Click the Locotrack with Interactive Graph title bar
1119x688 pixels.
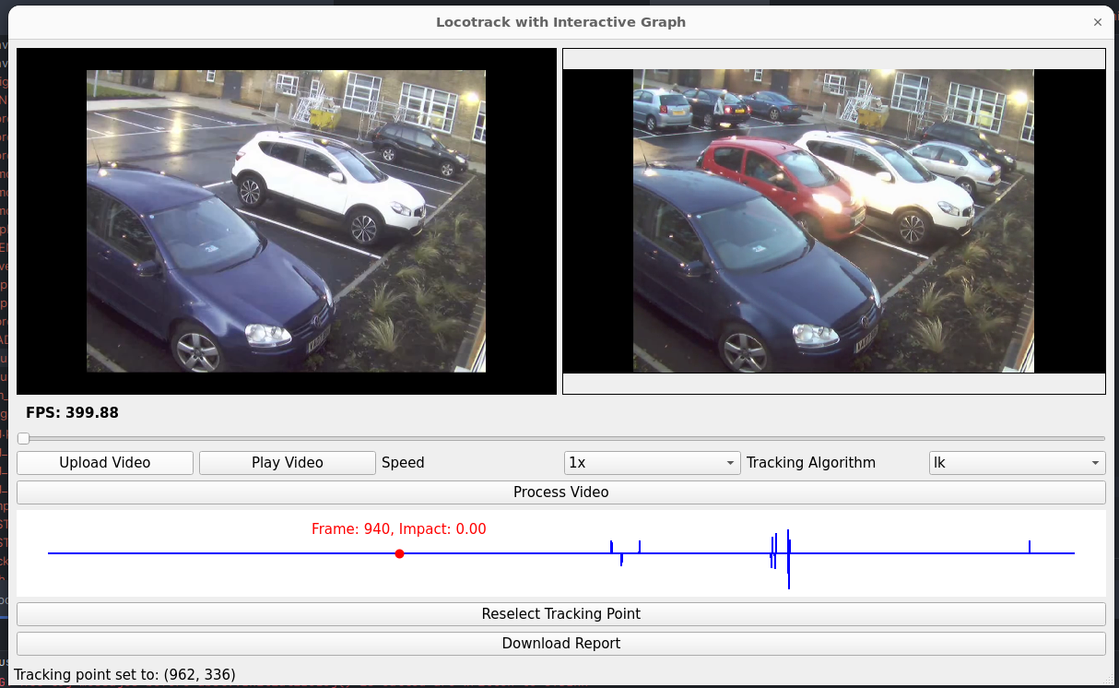560,22
